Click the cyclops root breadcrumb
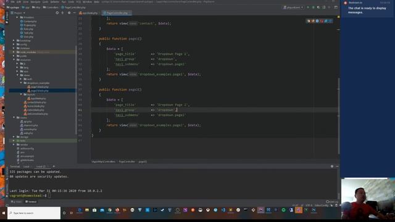 [x=12, y=7]
